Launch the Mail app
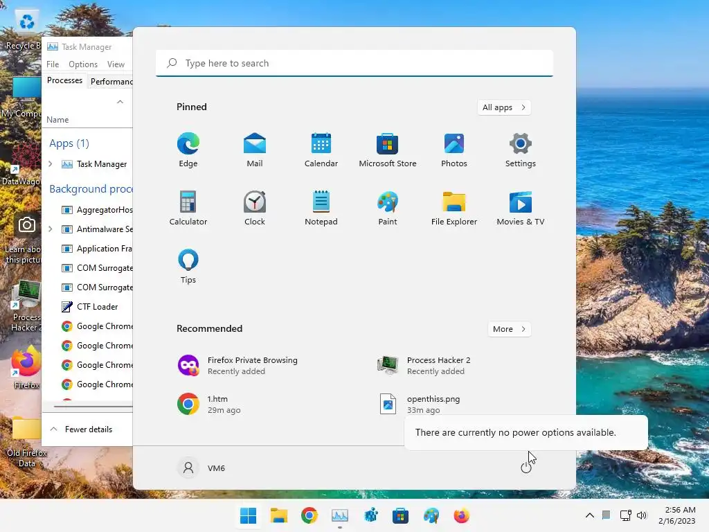709x532 pixels. coord(255,150)
